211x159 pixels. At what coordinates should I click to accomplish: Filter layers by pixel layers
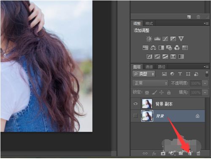[x=165, y=74]
